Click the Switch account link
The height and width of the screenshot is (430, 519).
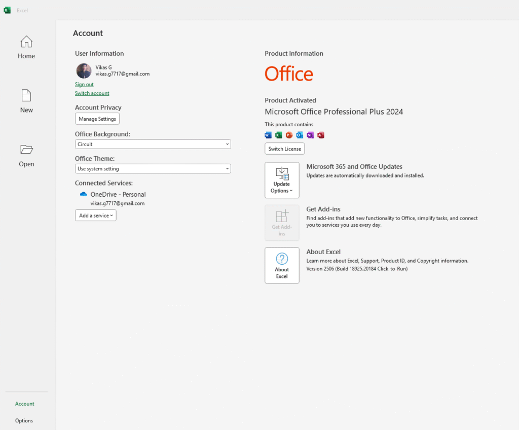(x=92, y=93)
